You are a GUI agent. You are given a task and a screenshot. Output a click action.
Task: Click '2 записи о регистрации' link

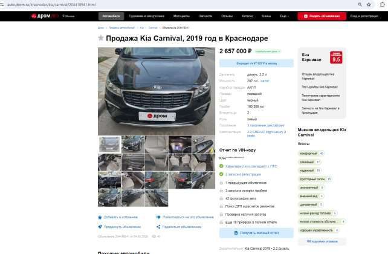tap(243, 174)
